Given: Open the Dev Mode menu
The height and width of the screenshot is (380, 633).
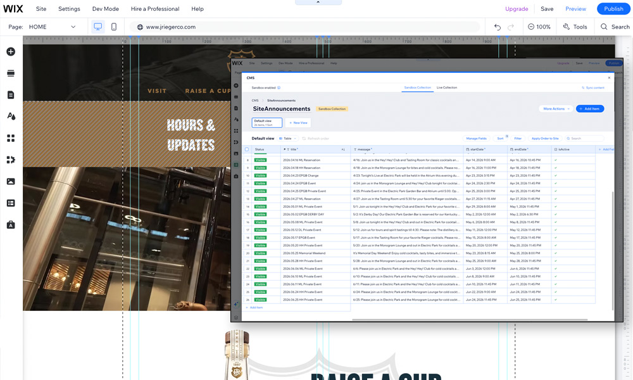Looking at the screenshot, I should (x=105, y=9).
